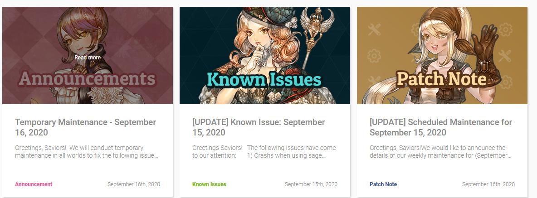Image resolution: width=537 pixels, height=198 pixels.
Task: Open the Announcements banner image
Action: click(x=88, y=55)
